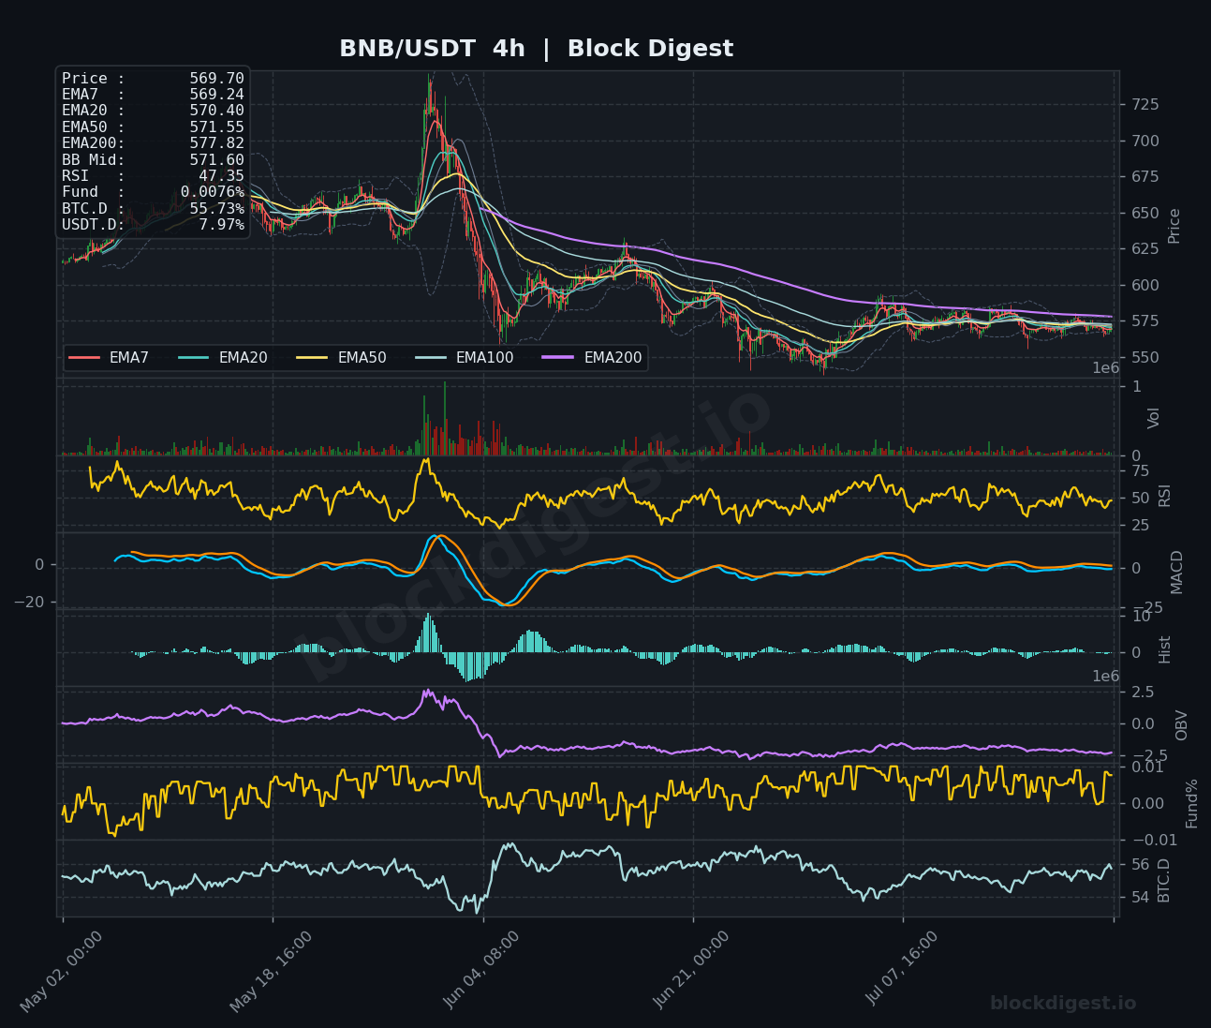This screenshot has height=1028, width=1211.
Task: Click the Jun 04, 08:00 date label
Action: [x=481, y=971]
